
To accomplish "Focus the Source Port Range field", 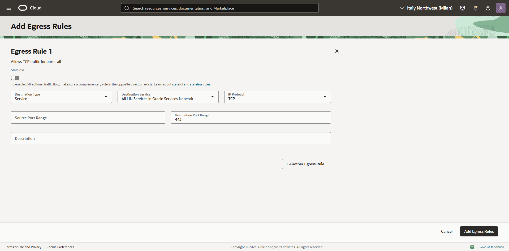I will (x=88, y=118).
